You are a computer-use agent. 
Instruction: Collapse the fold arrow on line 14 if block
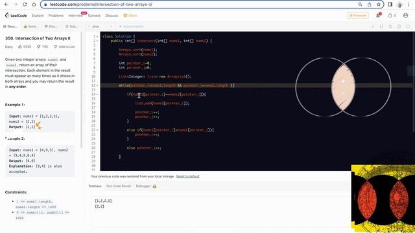[x=97, y=94]
